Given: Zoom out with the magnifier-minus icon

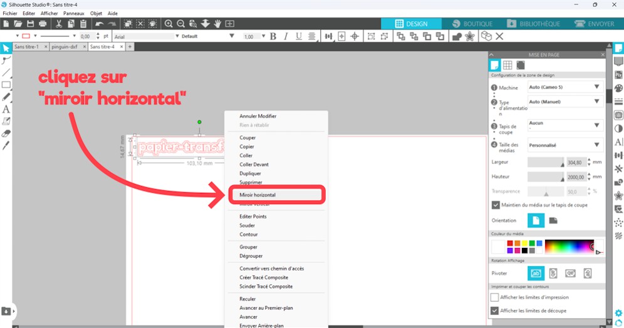Looking at the screenshot, I should 180,24.
